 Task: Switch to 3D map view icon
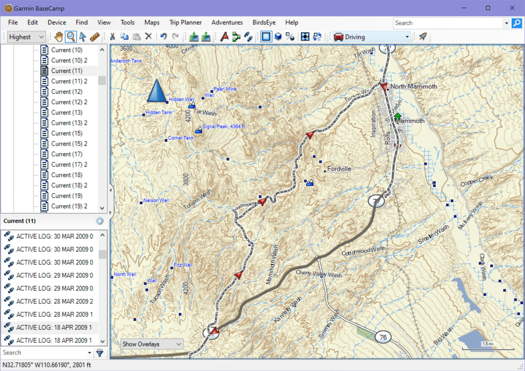(x=278, y=37)
